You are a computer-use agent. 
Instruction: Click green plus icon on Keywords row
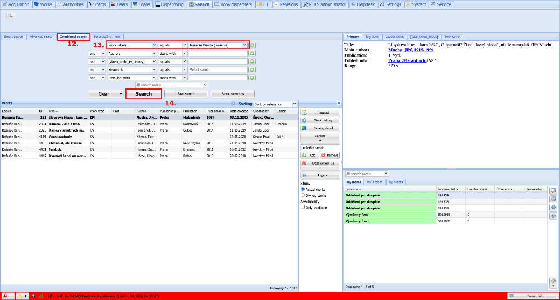pos(252,69)
